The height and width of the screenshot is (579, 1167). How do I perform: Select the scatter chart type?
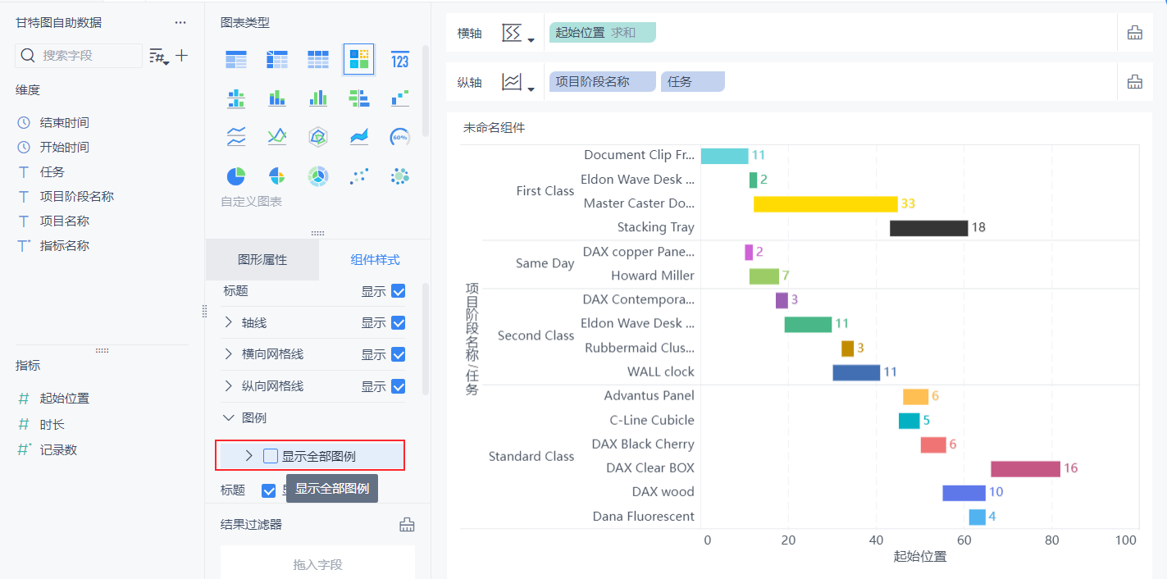[x=359, y=176]
